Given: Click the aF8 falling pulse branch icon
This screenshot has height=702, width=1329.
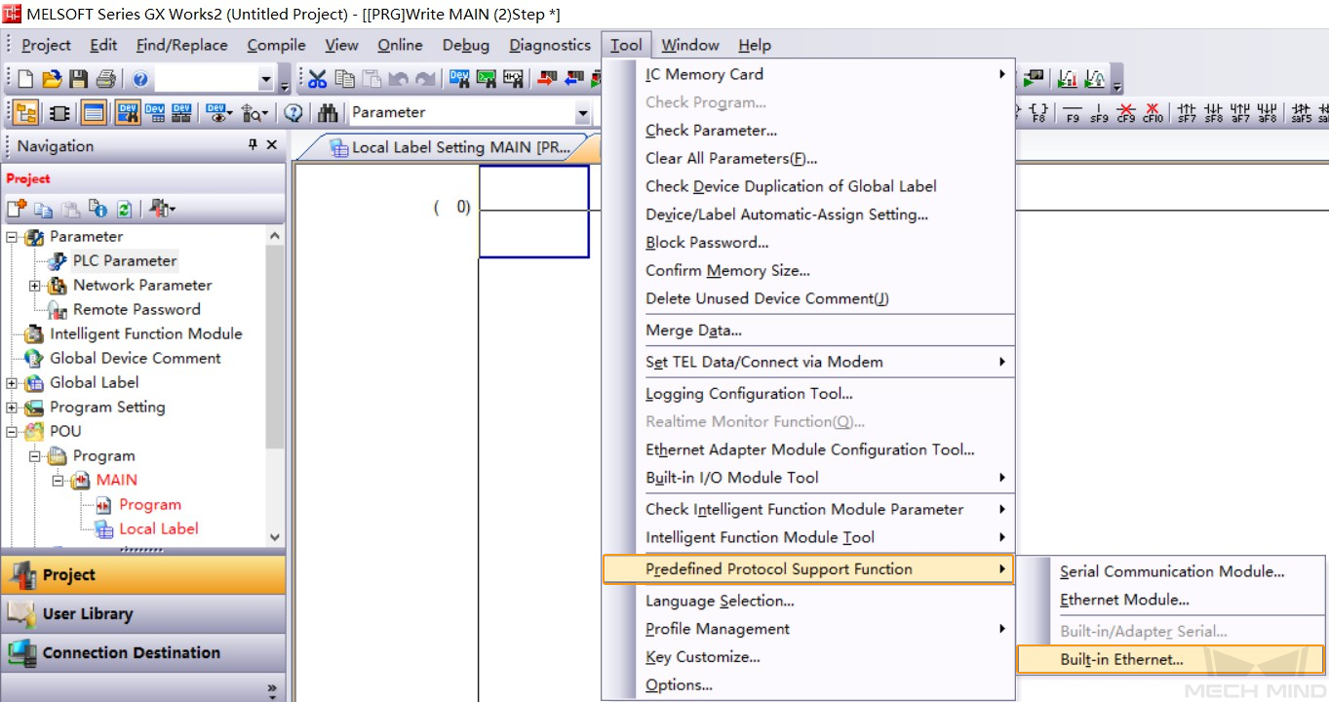Looking at the screenshot, I should [x=1267, y=113].
